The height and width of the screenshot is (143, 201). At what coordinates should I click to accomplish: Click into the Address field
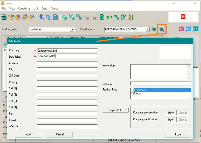tap(67, 63)
